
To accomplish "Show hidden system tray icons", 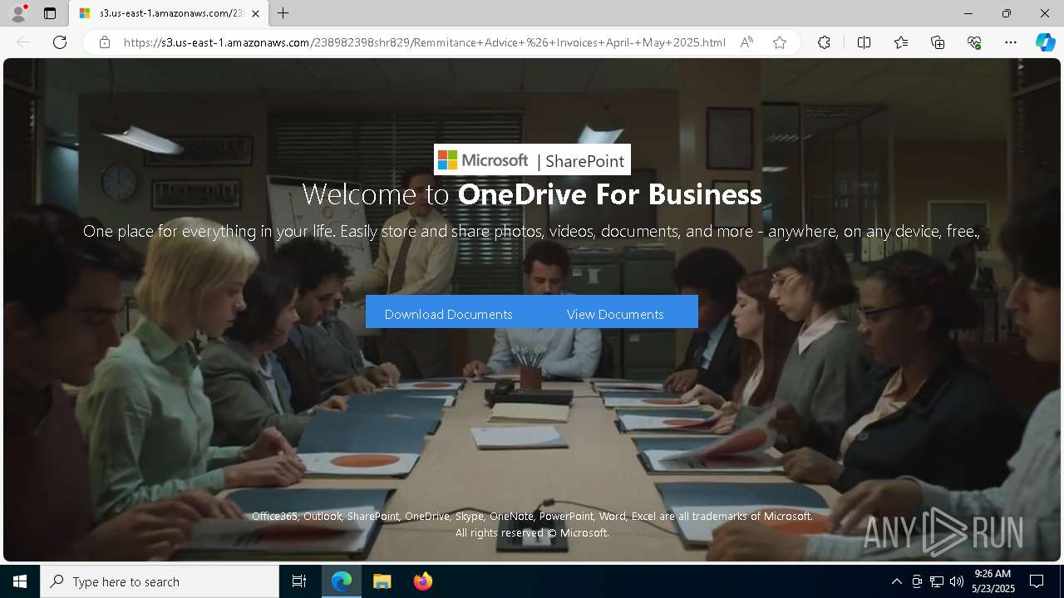I will tap(896, 581).
